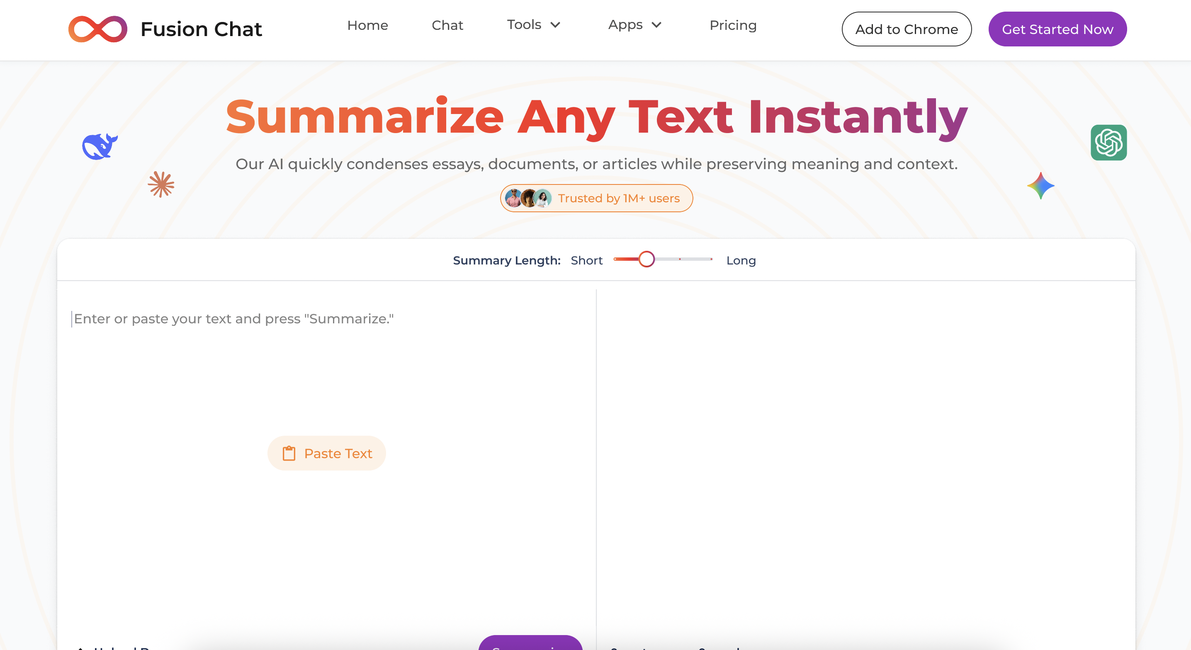Click the blue DeepSeek whale icon
The image size is (1191, 650).
pos(100,147)
